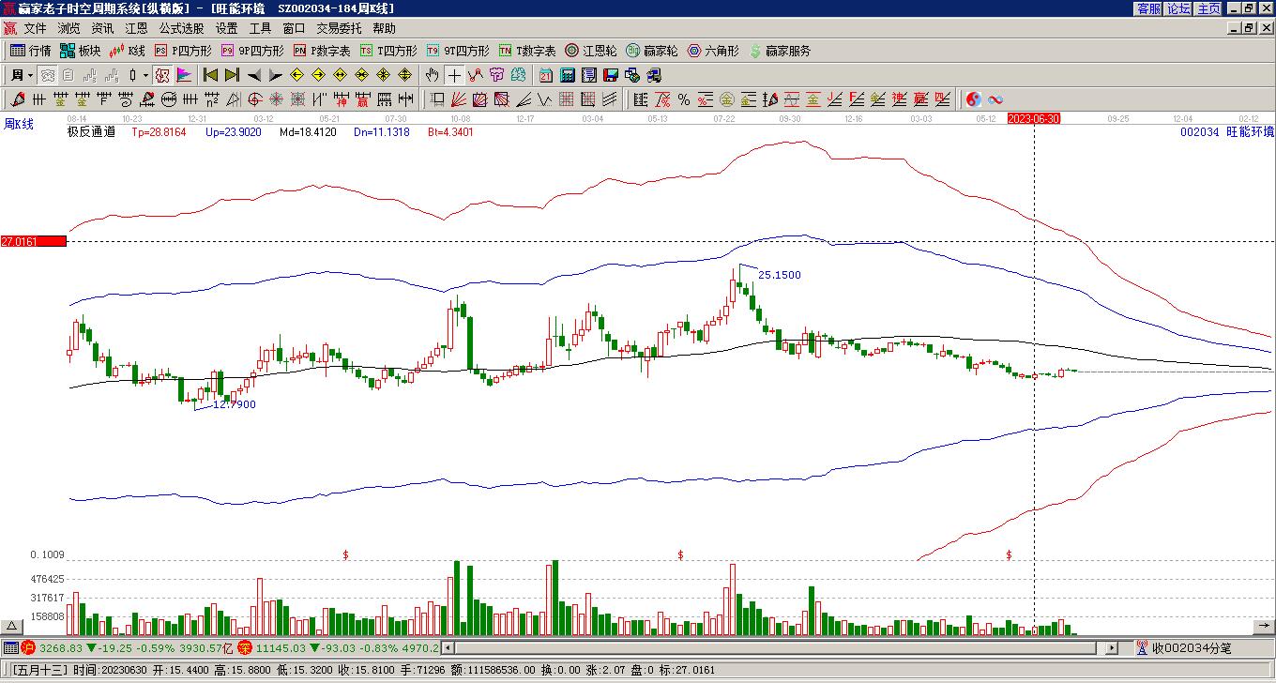Jump to first bar with skip-start icon
Viewport: 1276px width, 683px height.
click(210, 75)
